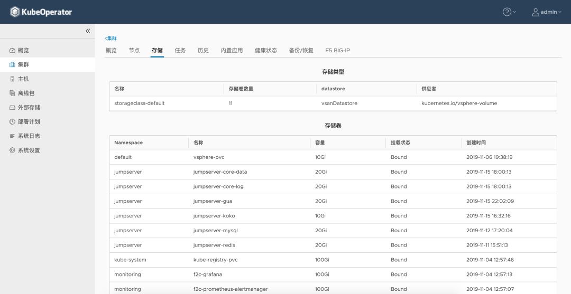The width and height of the screenshot is (571, 294).
Task: Click the 离线包 package icon in sidebar
Action: [12, 93]
